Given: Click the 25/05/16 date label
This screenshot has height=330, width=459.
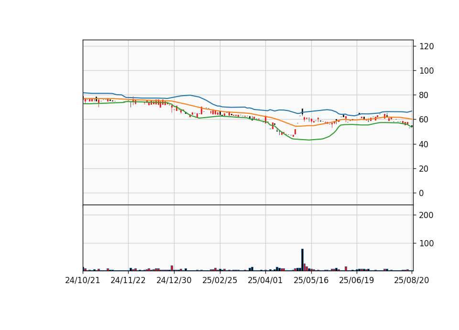Looking at the screenshot, I should tap(311, 280).
